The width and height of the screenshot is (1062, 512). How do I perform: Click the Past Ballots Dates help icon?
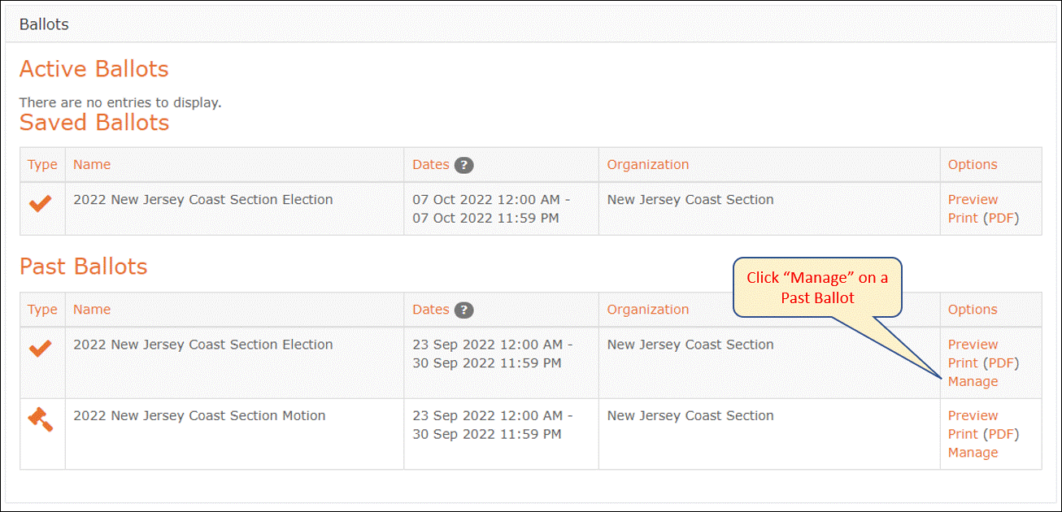(x=464, y=310)
